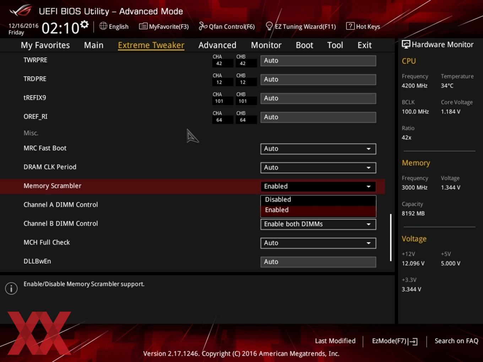Open the Main tab
The image size is (483, 362).
(x=94, y=45)
